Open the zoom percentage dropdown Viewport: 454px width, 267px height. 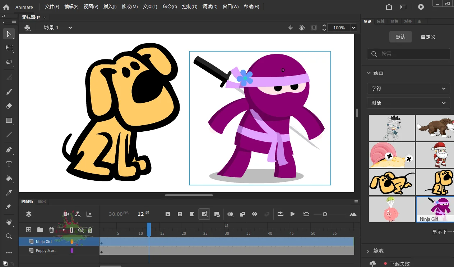pos(353,28)
